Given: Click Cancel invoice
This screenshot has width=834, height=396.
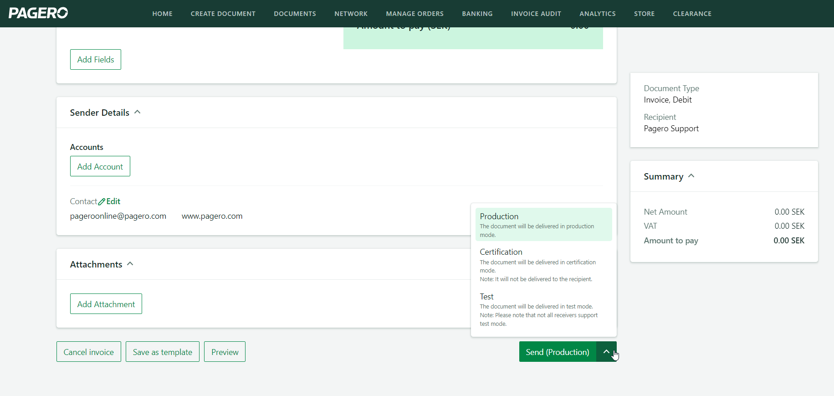Looking at the screenshot, I should (89, 352).
